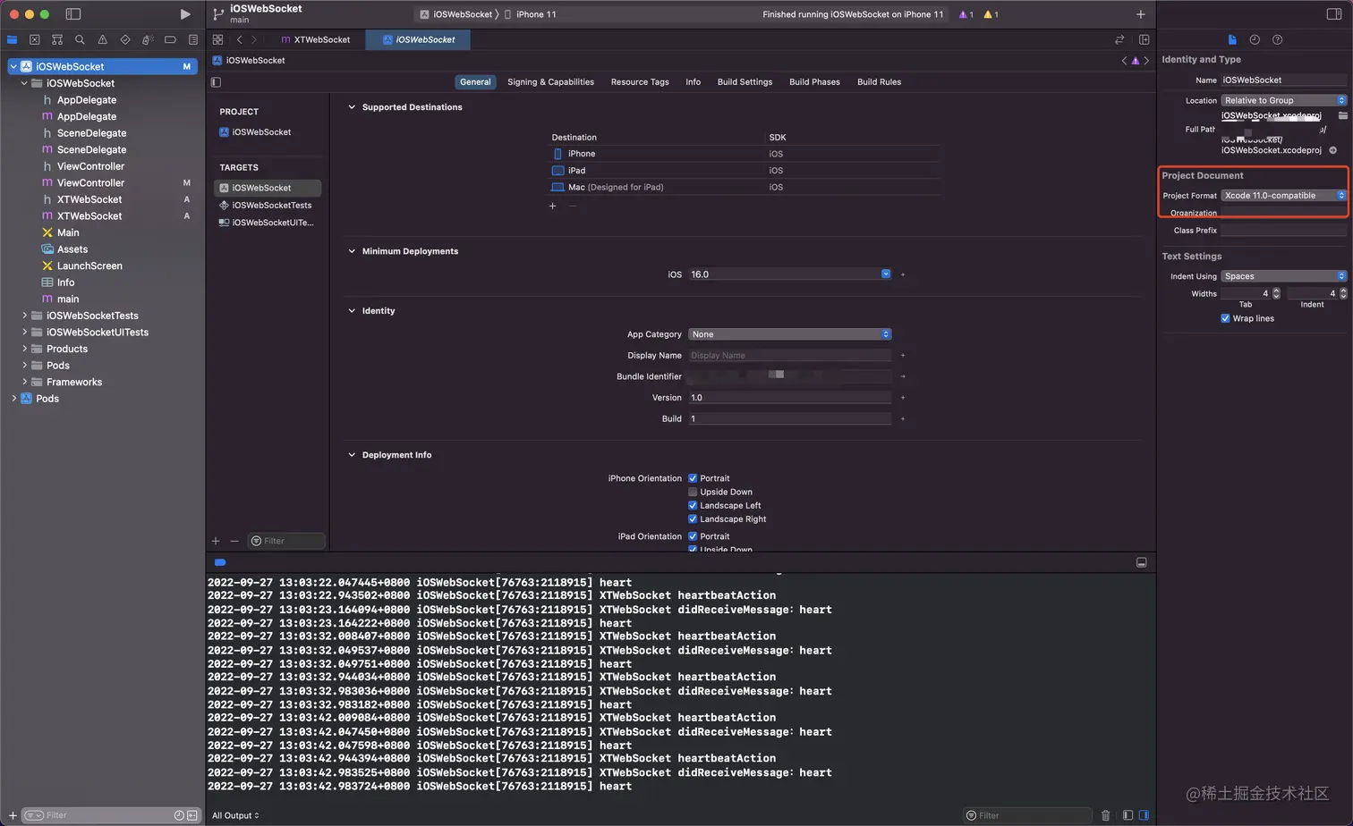Show the purple runtime issue count
The width and height of the screenshot is (1353, 826).
click(966, 14)
